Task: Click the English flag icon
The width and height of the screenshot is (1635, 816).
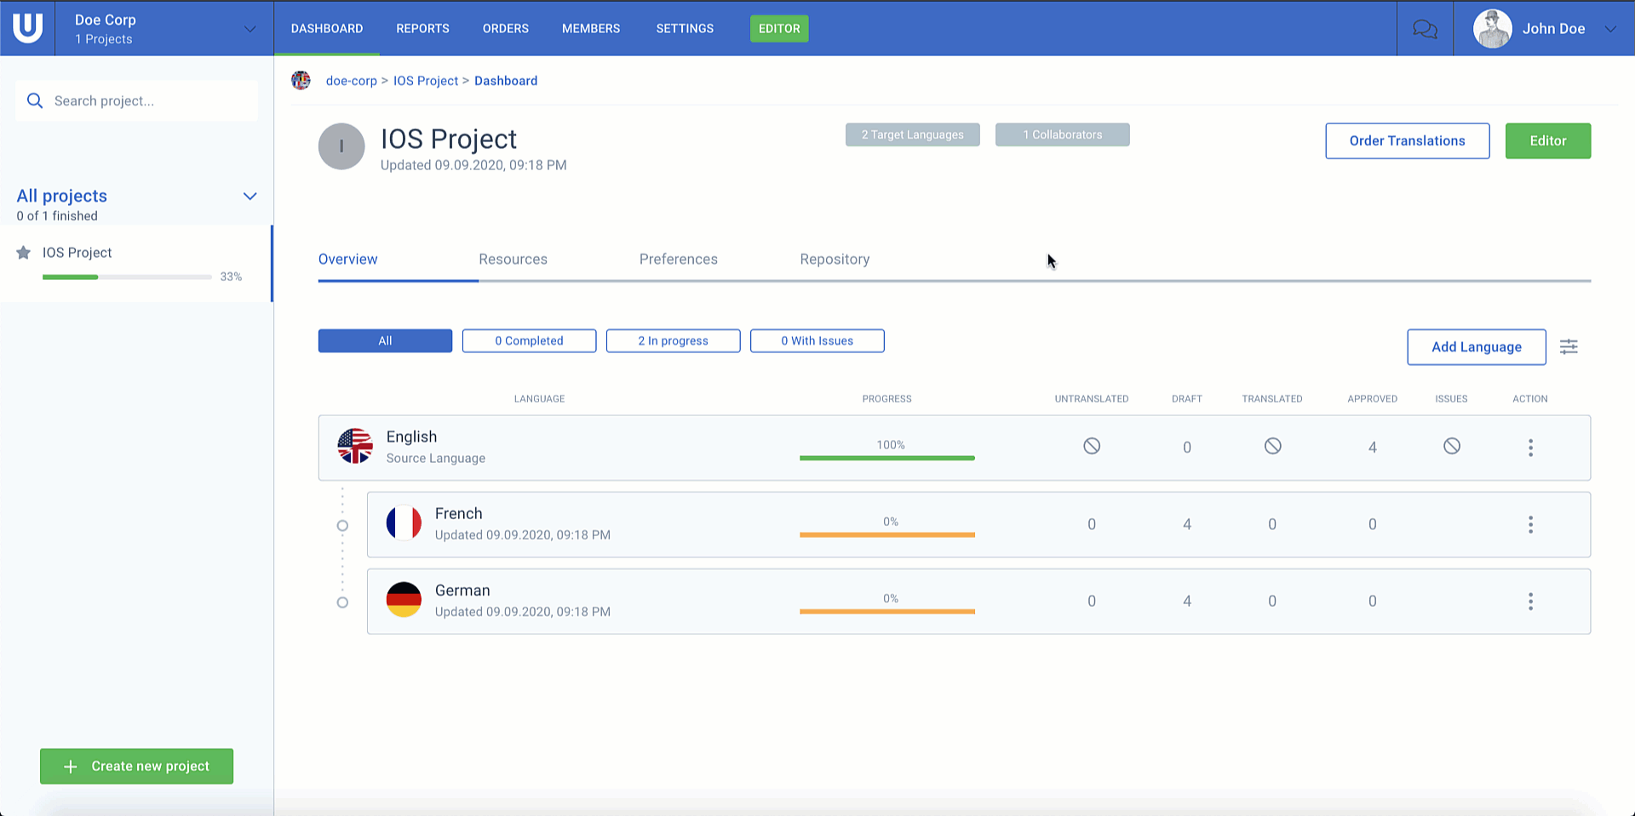Action: pyautogui.click(x=355, y=447)
